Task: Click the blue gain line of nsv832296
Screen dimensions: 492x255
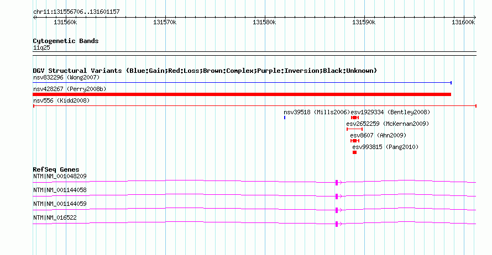Action: (242, 83)
